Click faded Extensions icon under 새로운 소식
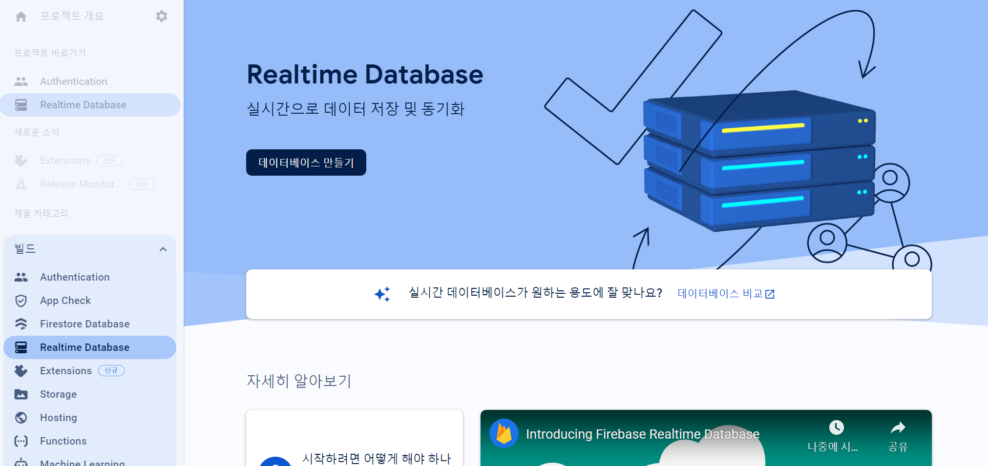988x466 pixels. pyautogui.click(x=21, y=161)
